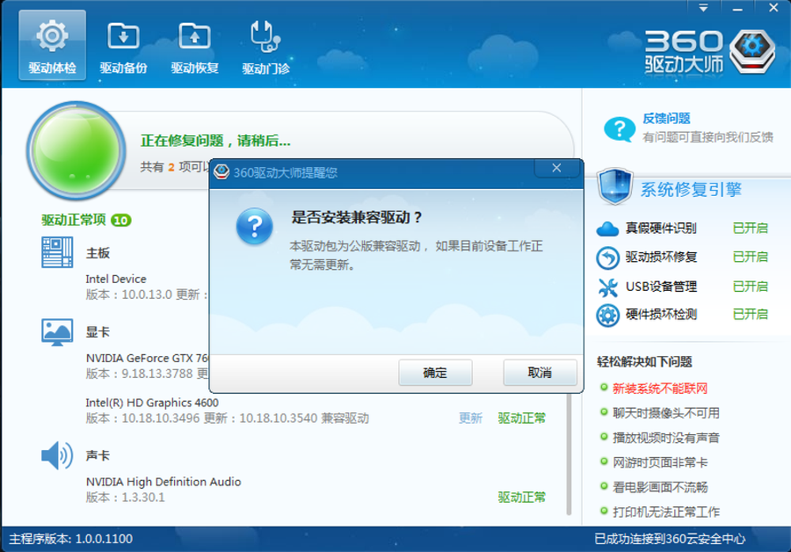This screenshot has height=552, width=791.
Task: Click the 真假硬件识别 cloud icon
Action: pos(607,229)
